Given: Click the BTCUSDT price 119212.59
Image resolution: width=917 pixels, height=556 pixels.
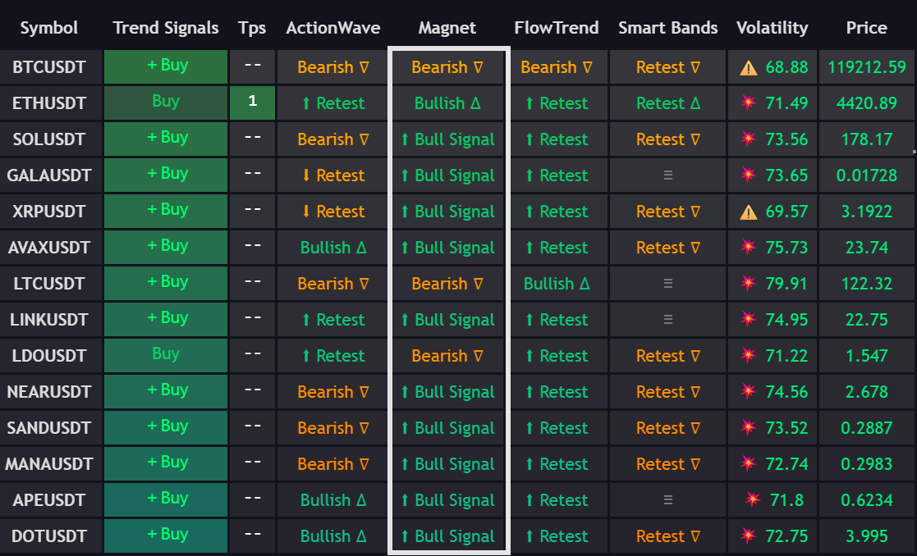Looking at the screenshot, I should coord(867,67).
